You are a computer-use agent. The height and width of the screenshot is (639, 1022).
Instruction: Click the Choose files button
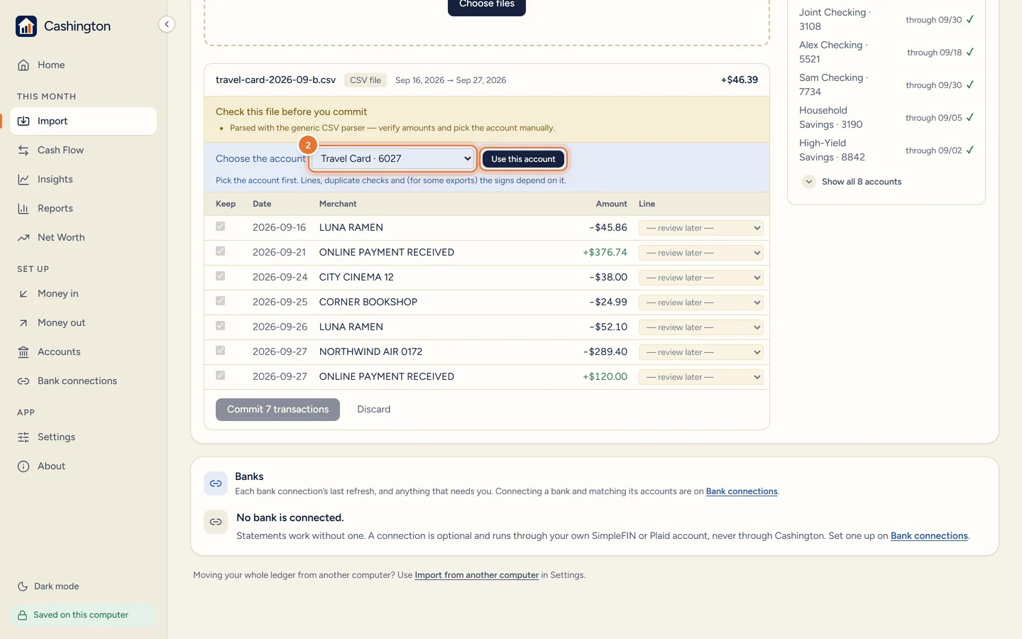(487, 6)
